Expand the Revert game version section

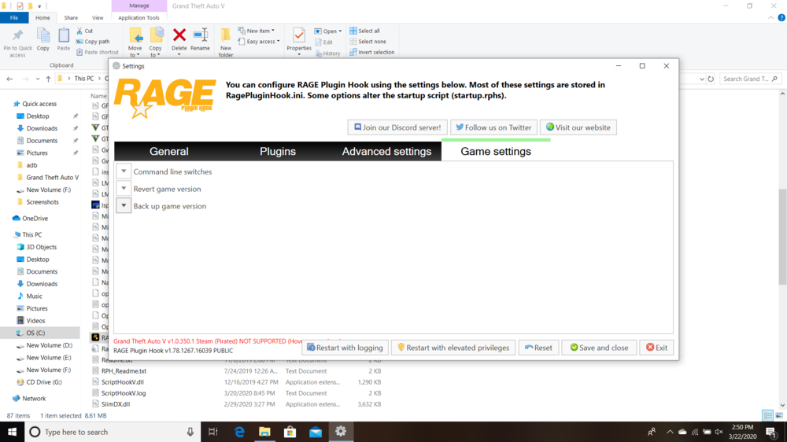[x=124, y=189]
